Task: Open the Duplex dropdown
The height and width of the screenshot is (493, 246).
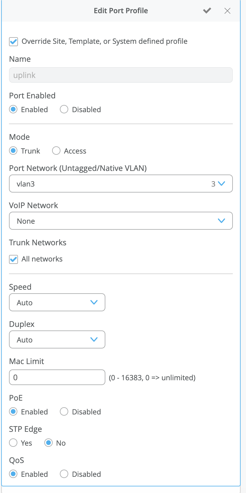Action: click(57, 339)
